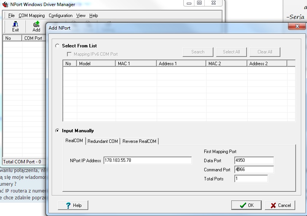
Task: Confirm with the OK button
Action: (x=246, y=205)
